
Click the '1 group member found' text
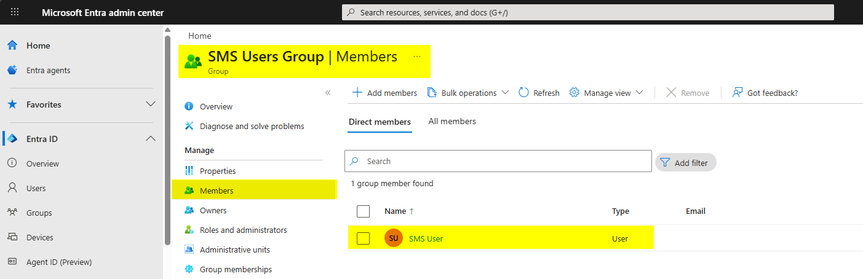(x=392, y=184)
